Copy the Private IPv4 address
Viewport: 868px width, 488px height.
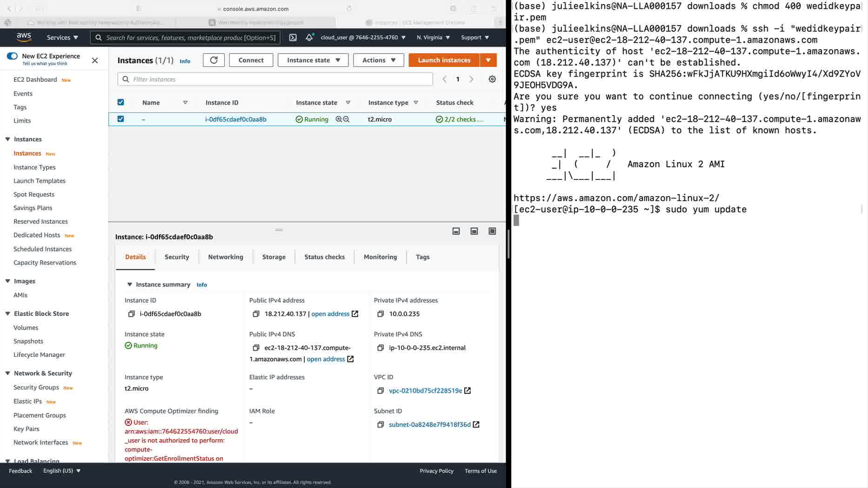click(x=381, y=314)
